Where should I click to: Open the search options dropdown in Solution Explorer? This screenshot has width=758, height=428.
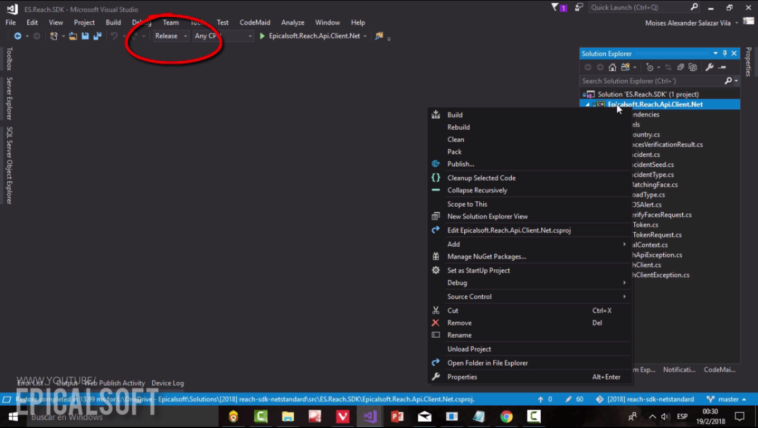click(x=736, y=81)
